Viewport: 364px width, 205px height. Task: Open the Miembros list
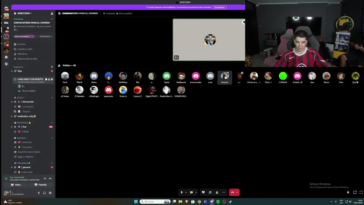tap(22, 54)
